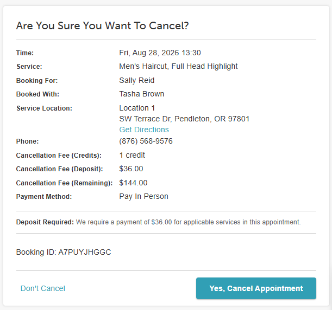This screenshot has height=310, width=332.
Task: Click the Payment Method label
Action: [44, 197]
